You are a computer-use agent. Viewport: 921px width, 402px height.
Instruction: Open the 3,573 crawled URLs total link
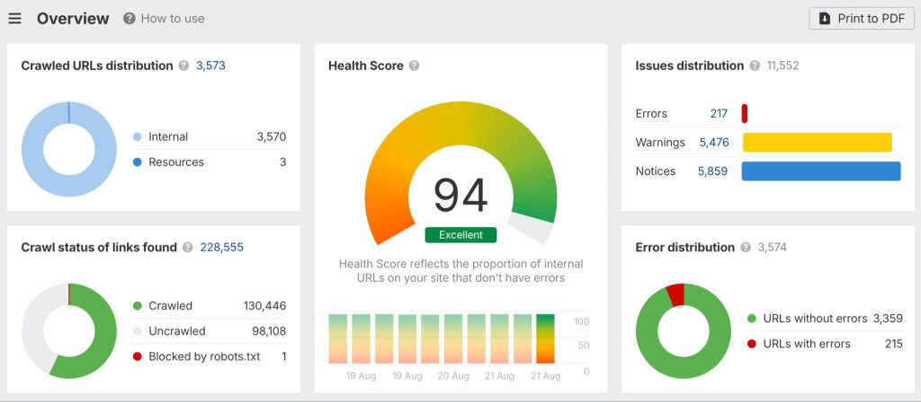[210, 66]
